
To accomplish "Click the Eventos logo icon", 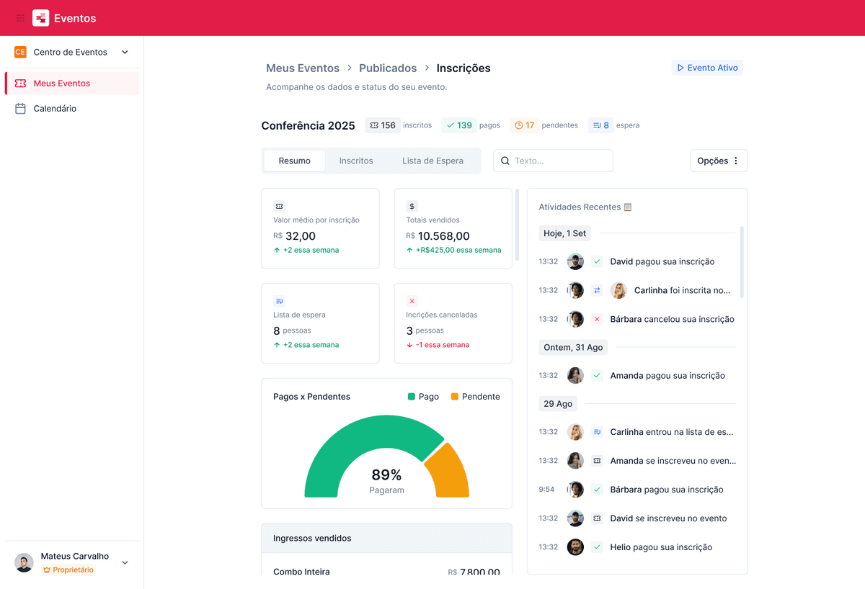I will point(41,18).
